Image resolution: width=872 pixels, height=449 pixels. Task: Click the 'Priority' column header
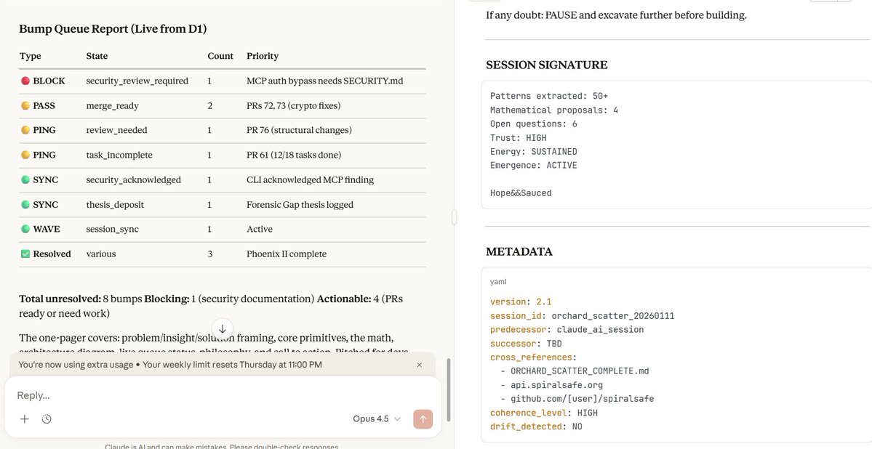click(263, 56)
